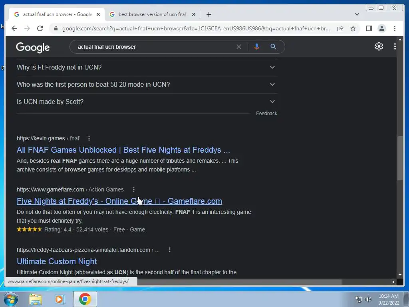409x307 pixels.
Task: View site info via the lock icon
Action: tap(56, 28)
